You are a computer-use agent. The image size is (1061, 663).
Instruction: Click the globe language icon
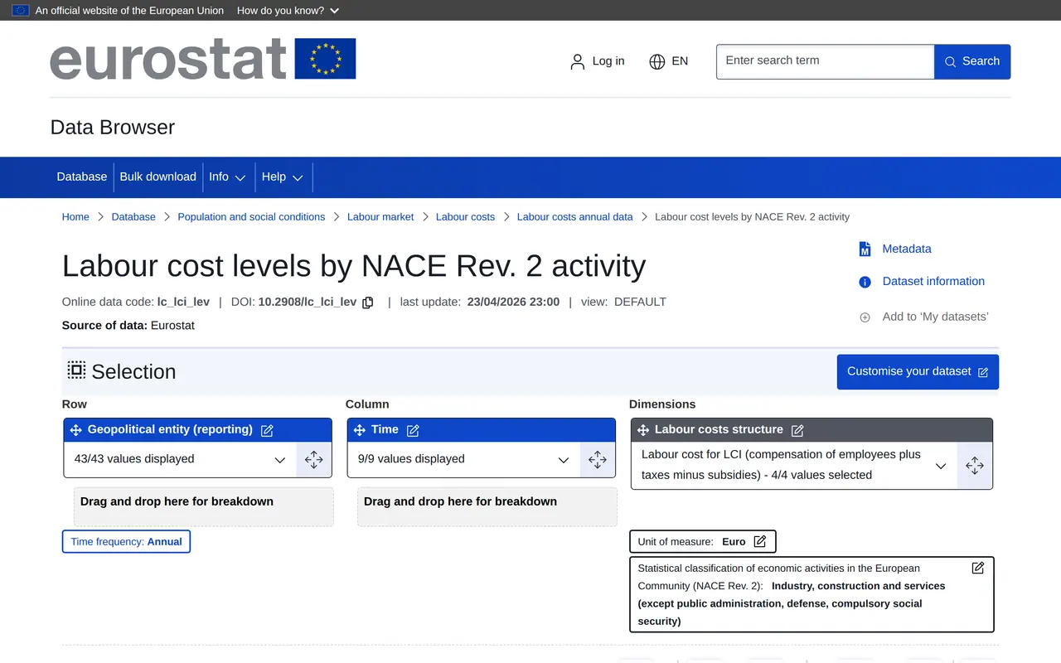pos(657,61)
